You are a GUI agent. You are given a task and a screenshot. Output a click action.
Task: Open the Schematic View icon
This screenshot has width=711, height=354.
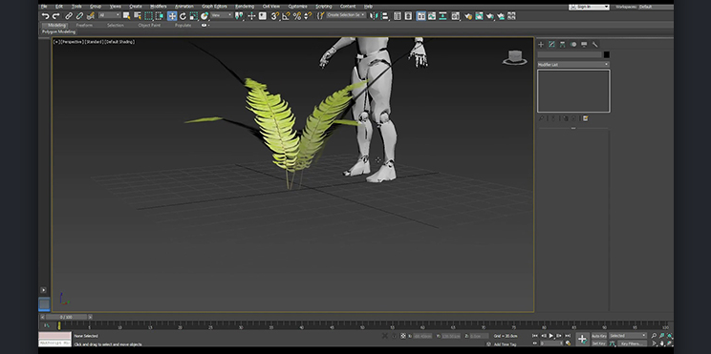[x=442, y=16]
